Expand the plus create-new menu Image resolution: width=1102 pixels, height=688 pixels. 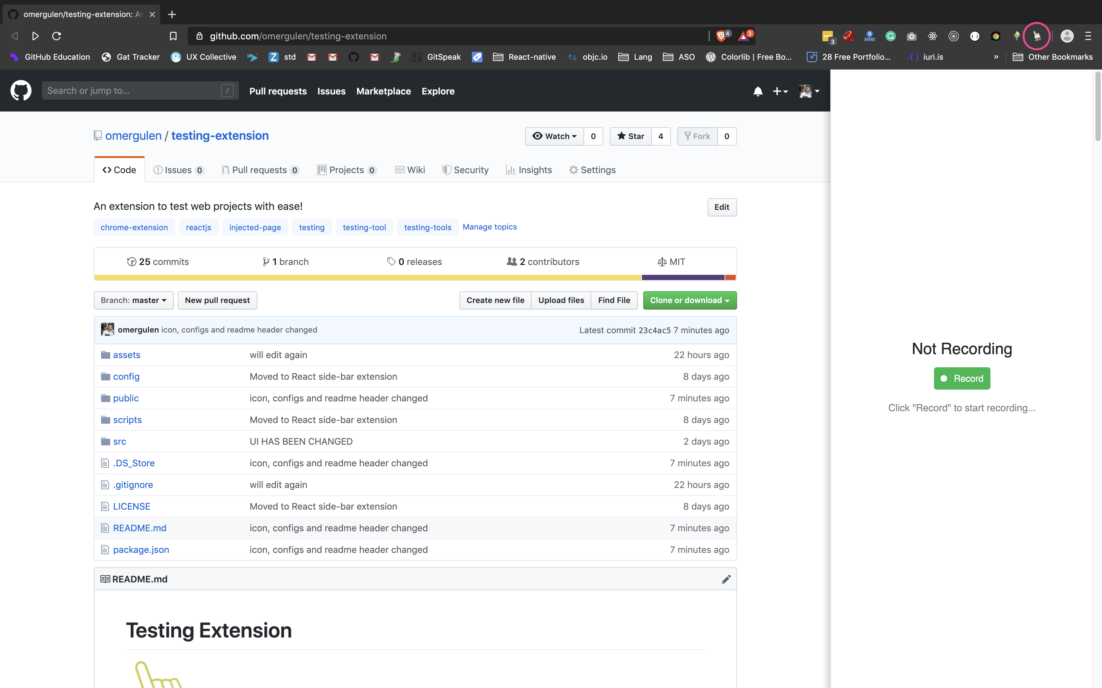pos(780,91)
